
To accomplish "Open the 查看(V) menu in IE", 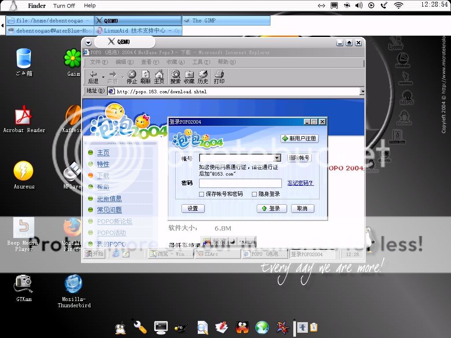I will coord(150,62).
